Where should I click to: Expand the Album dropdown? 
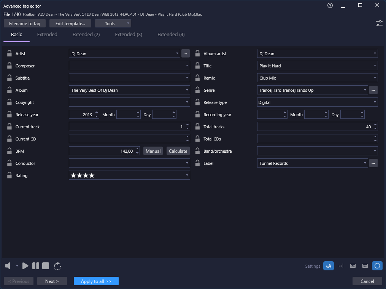pos(187,90)
